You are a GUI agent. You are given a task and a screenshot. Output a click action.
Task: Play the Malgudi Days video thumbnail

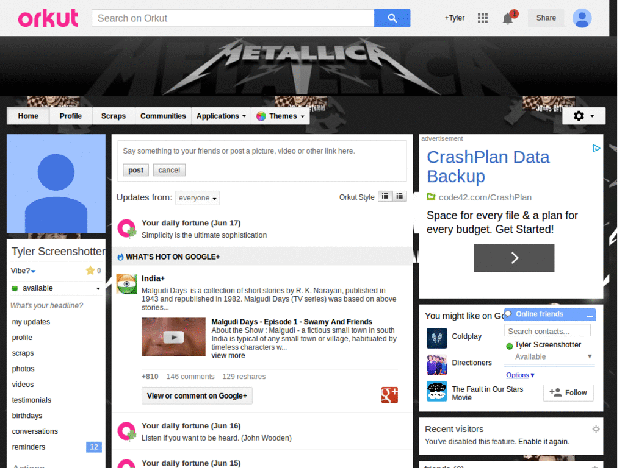coord(173,336)
